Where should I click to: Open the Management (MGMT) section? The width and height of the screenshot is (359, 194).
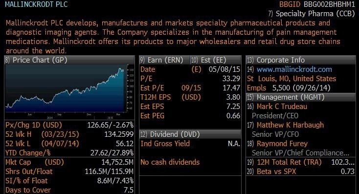click(301, 97)
